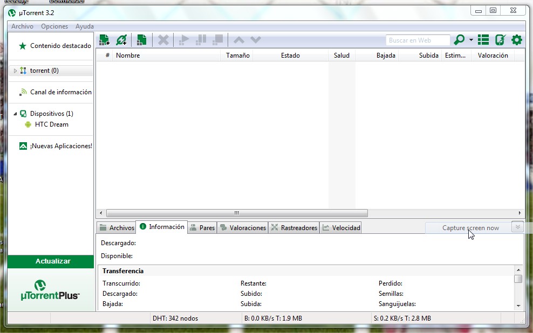The image size is (533, 333).
Task: Click the Create New Torrent icon
Action: [x=141, y=40]
